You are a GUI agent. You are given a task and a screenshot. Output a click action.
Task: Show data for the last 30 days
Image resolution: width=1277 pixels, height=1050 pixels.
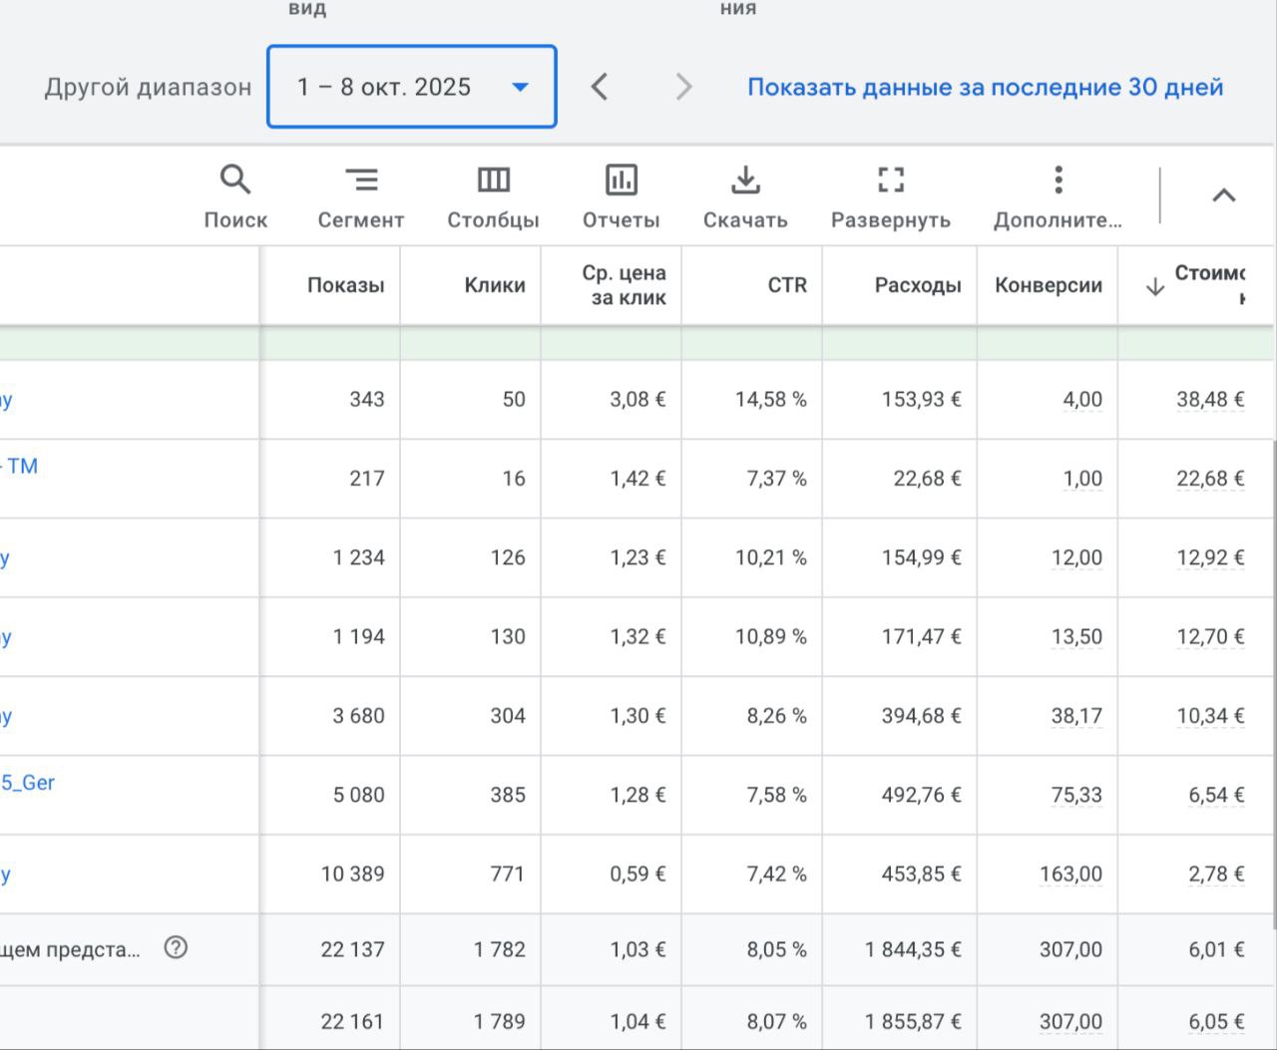tap(985, 87)
